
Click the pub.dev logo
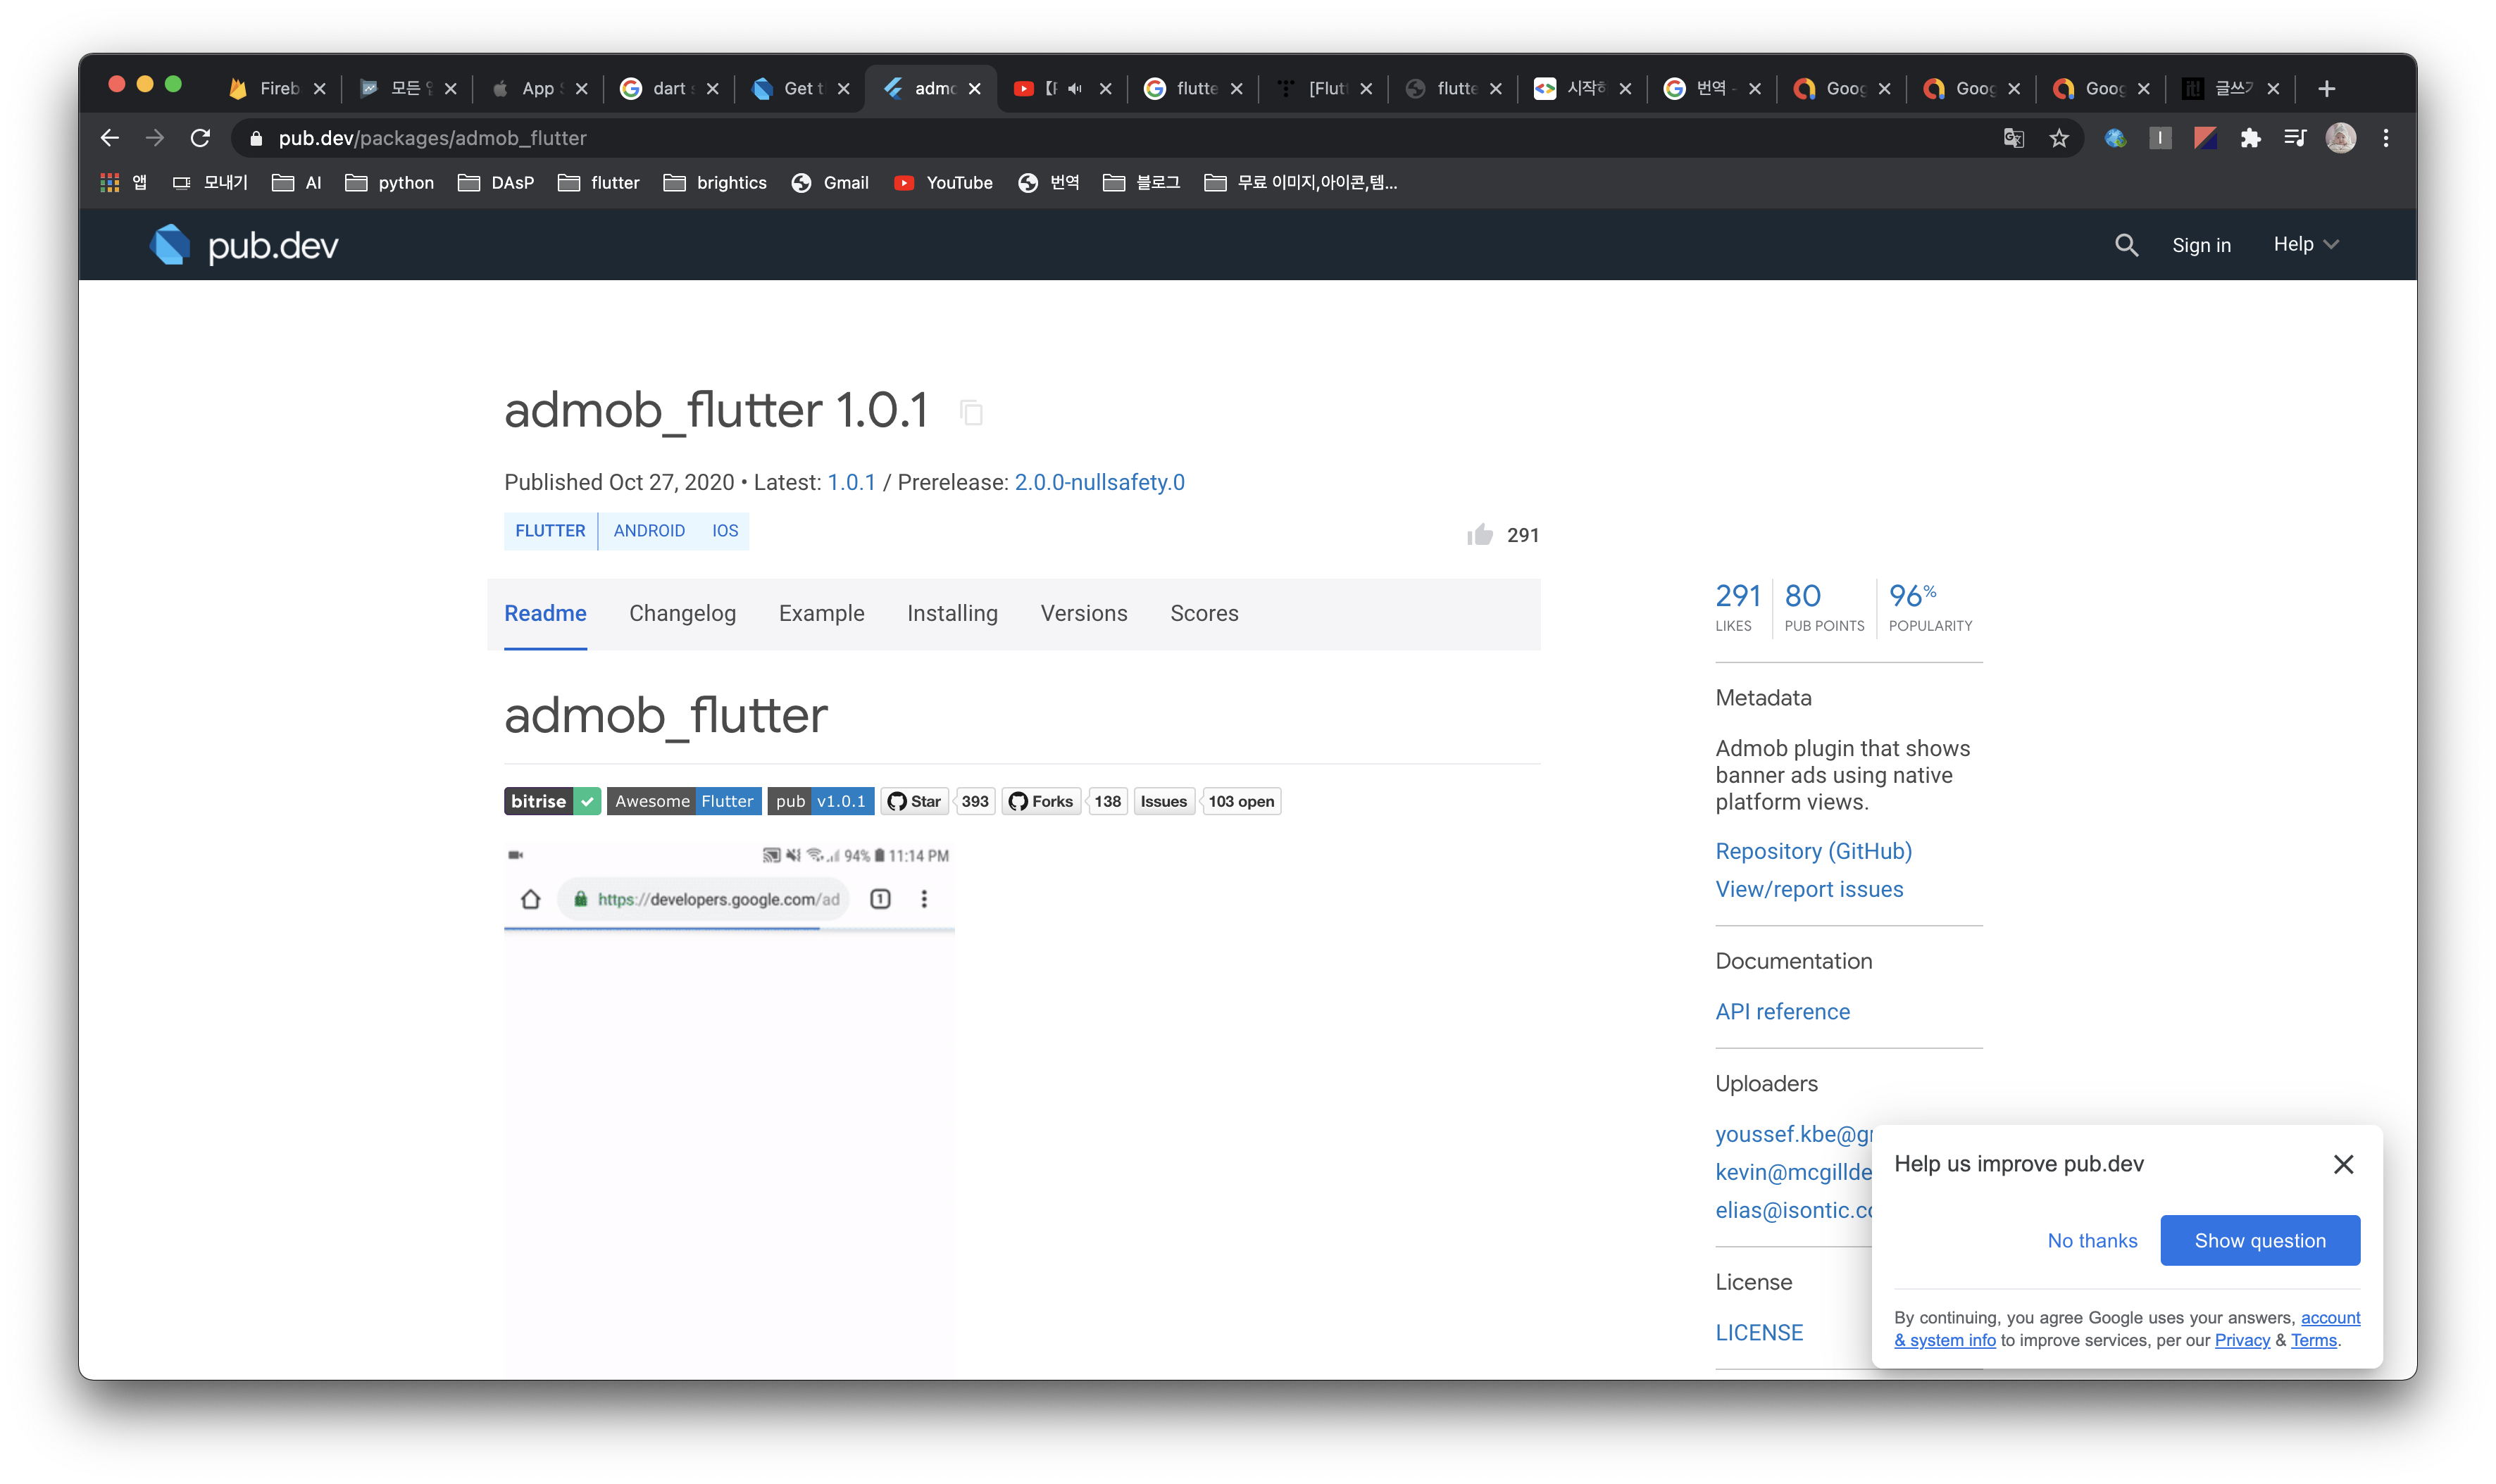click(x=244, y=245)
